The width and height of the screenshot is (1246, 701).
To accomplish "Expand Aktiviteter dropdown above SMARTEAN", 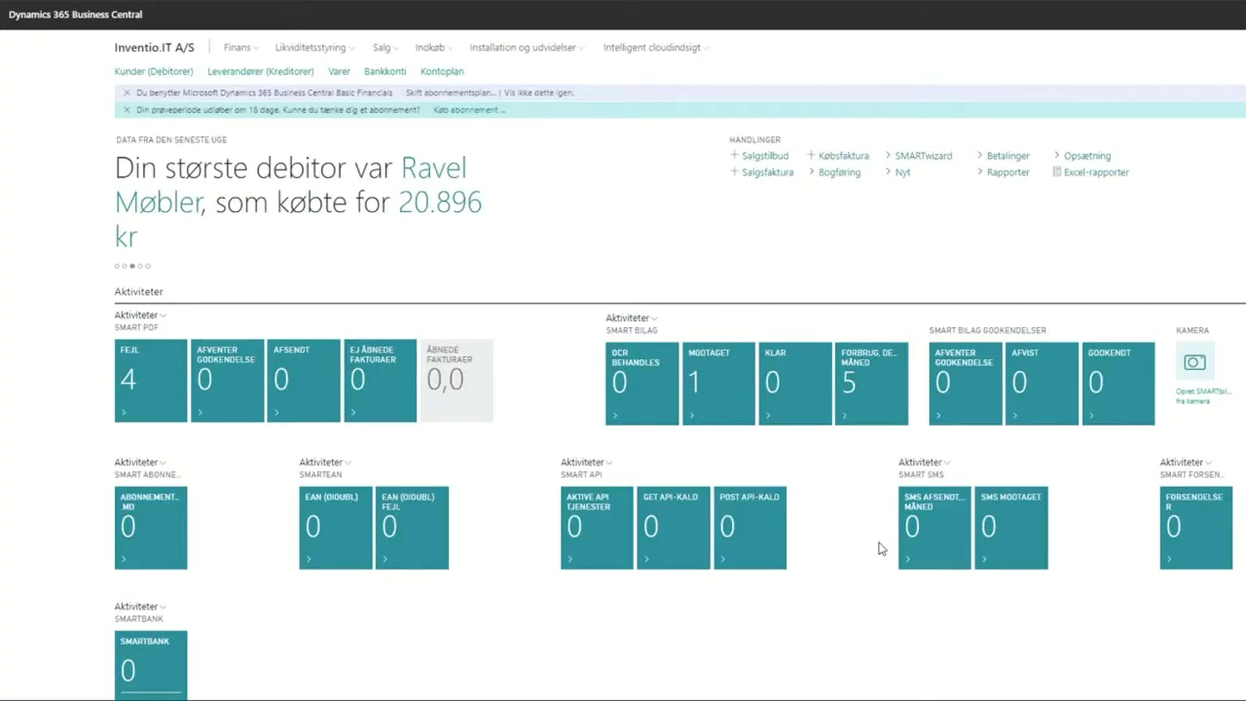I will tap(325, 462).
